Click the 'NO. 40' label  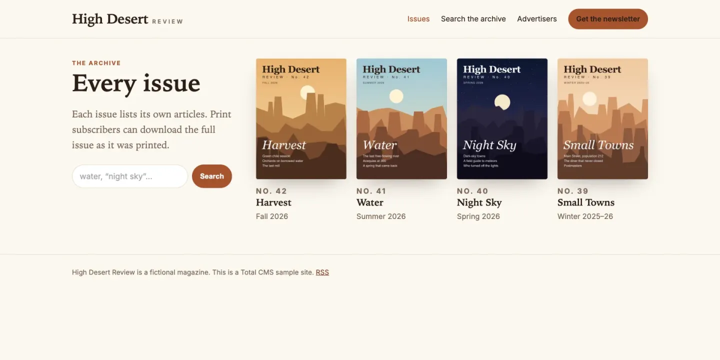[x=472, y=191]
